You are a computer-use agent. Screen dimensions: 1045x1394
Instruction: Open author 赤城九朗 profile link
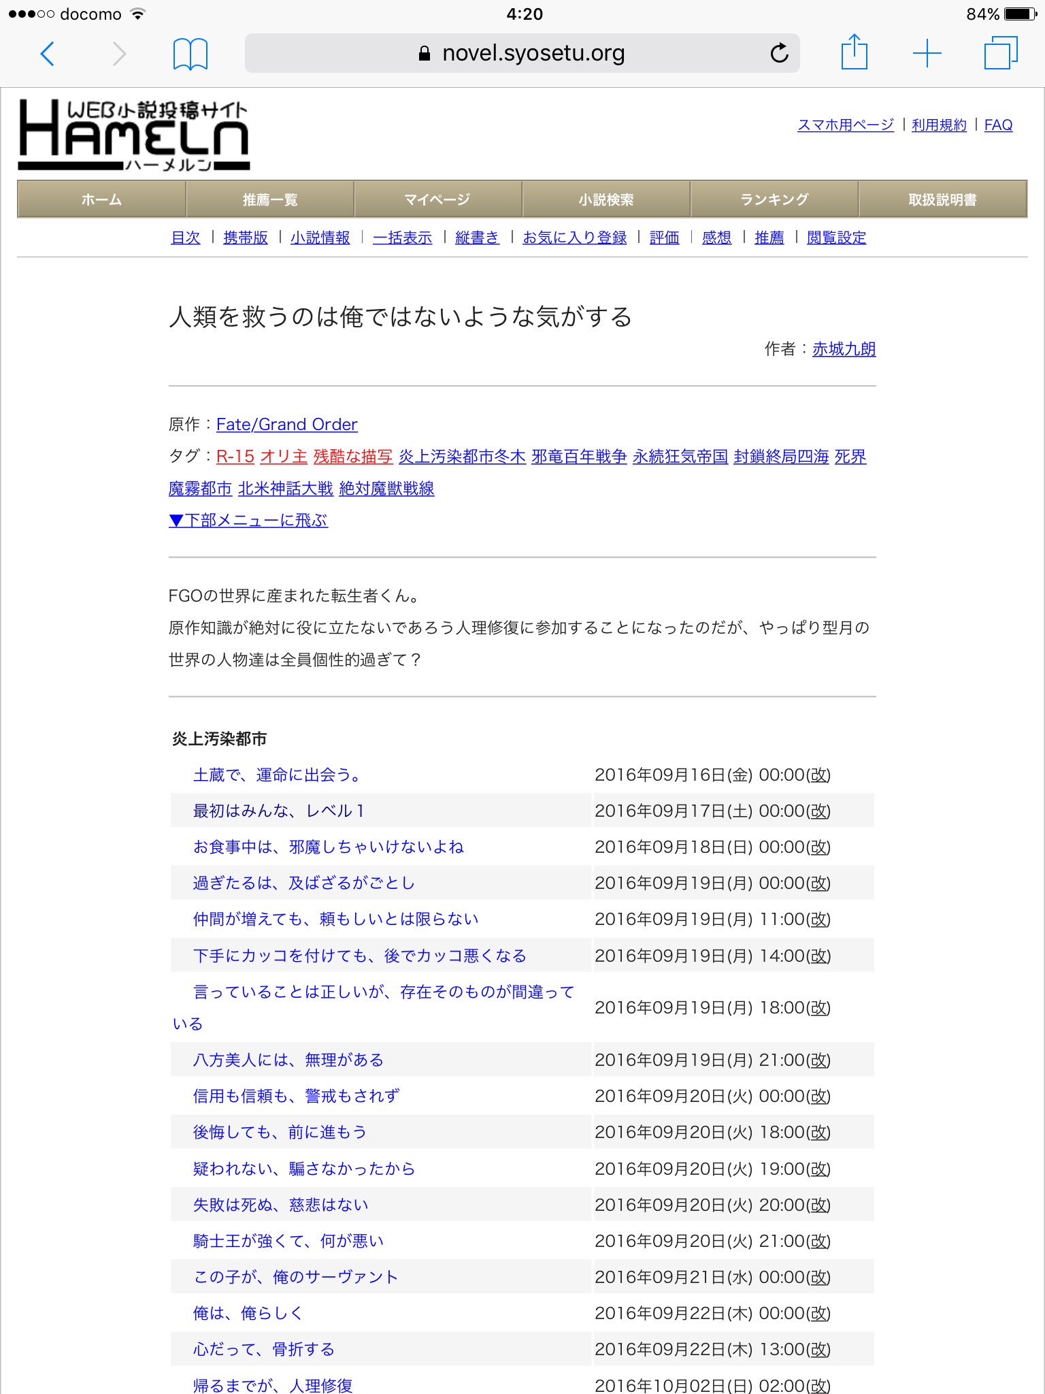844,349
